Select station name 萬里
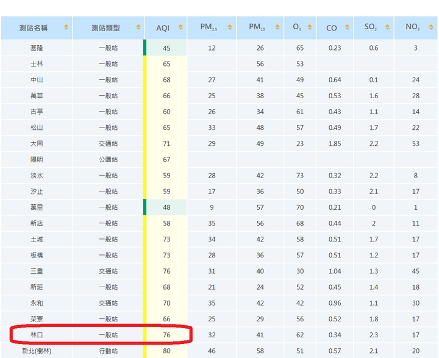The width and height of the screenshot is (439, 358). pyautogui.click(x=37, y=207)
